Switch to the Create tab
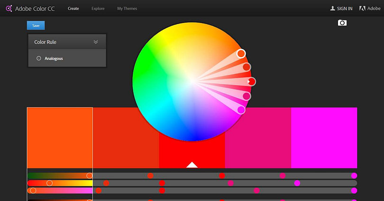Viewport: 384px width, 201px height. click(x=73, y=9)
